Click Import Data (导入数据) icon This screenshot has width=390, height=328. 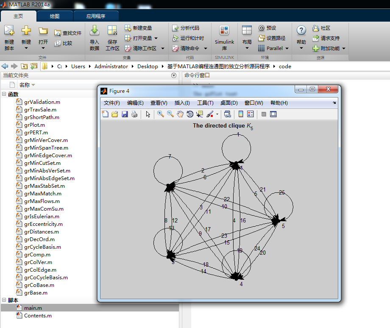click(x=95, y=31)
